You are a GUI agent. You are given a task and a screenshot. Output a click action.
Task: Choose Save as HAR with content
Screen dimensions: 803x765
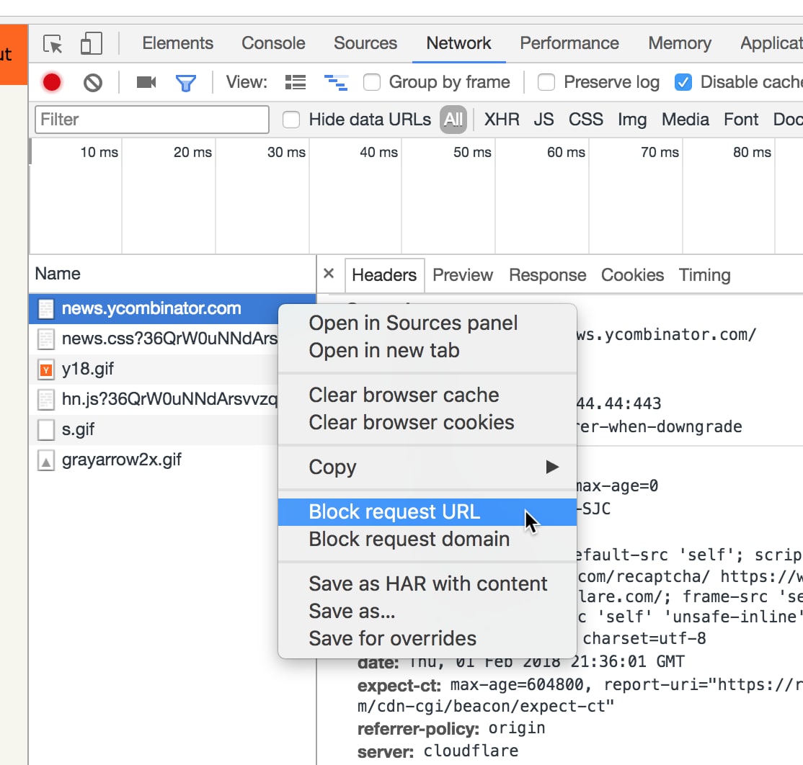point(427,584)
